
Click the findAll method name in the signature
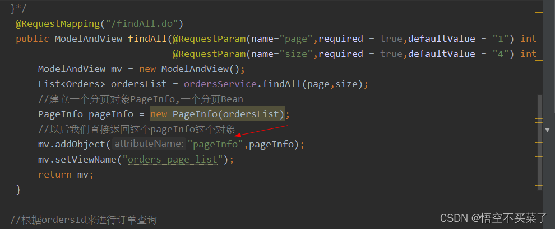tap(148, 39)
